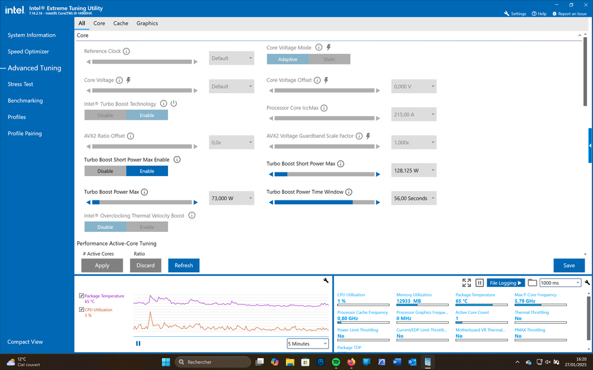Show info for Processor Core IccMax
This screenshot has height=370, width=593.
pyautogui.click(x=324, y=108)
